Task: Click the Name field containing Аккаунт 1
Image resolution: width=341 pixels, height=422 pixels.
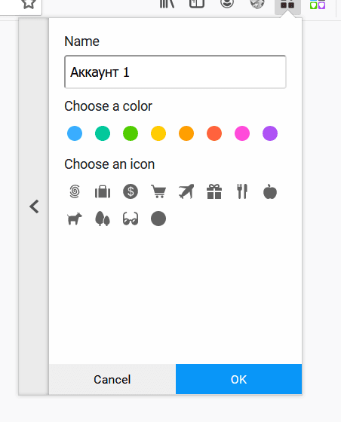Action: pyautogui.click(x=175, y=72)
